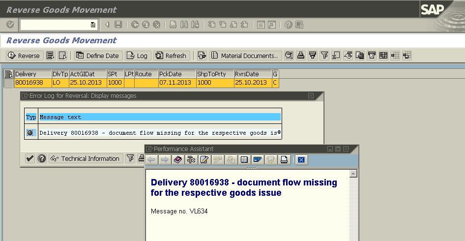Click the Print icon in Performance Assistant
This screenshot has height=241, width=465.
tap(284, 160)
